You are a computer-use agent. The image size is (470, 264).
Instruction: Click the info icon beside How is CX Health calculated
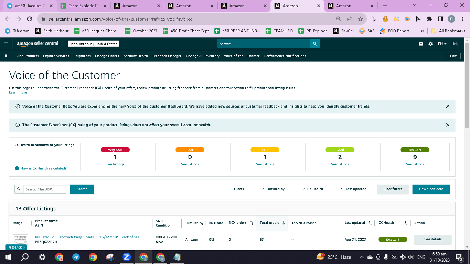[x=17, y=168]
